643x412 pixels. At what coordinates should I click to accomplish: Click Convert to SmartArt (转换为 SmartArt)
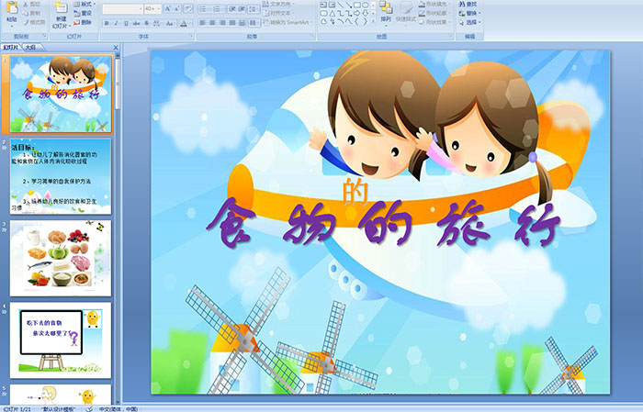pos(288,22)
